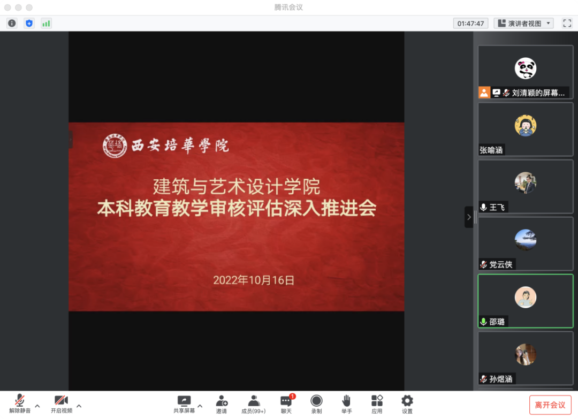This screenshot has height=419, width=578.
Task: Unmute microphone (解除静音)
Action: click(x=20, y=404)
